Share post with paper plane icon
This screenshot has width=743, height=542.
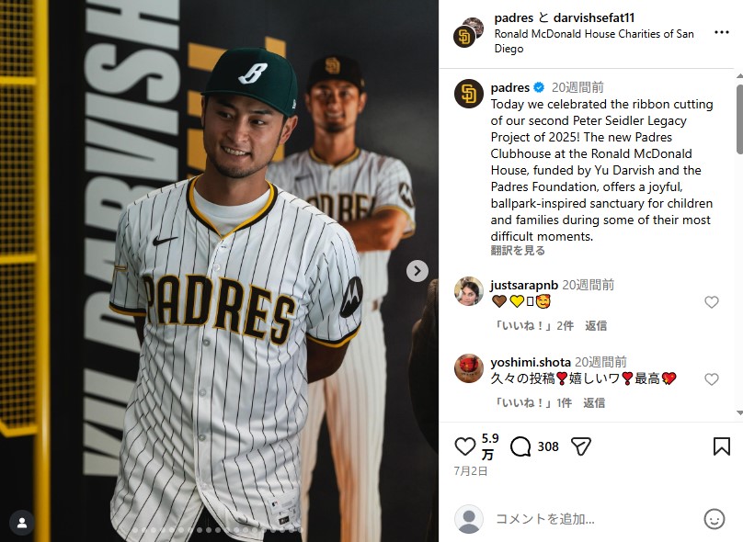pyautogui.click(x=581, y=446)
